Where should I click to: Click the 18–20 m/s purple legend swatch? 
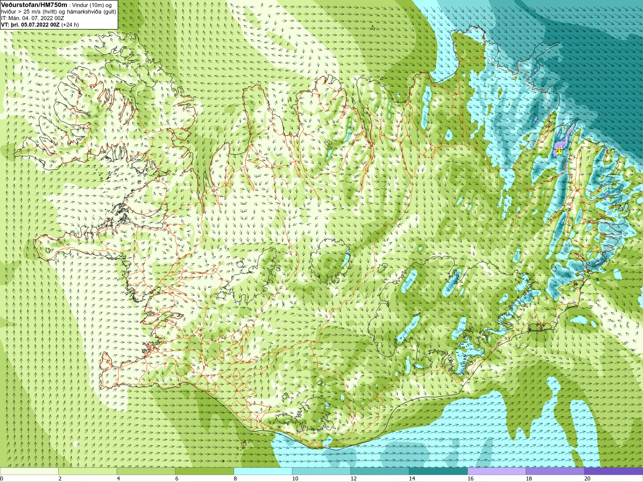(x=555, y=471)
